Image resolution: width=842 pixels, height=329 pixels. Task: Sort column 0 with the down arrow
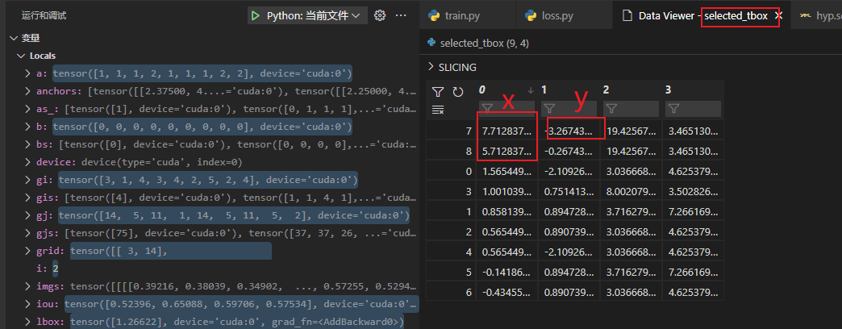click(x=531, y=90)
